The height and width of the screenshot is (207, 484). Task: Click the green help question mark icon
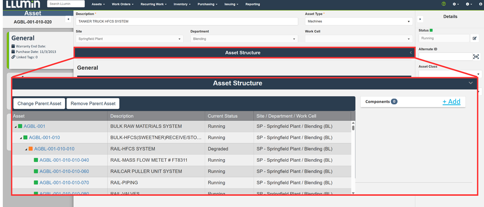click(444, 4)
